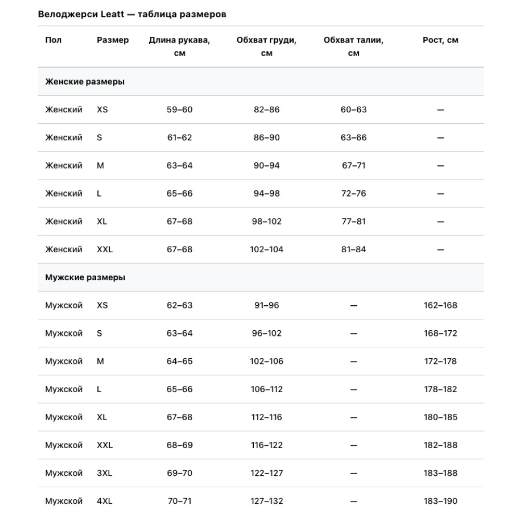Screen dimensions: 520x520
Task: Click men's XS height value 162–168
Action: 440,305
